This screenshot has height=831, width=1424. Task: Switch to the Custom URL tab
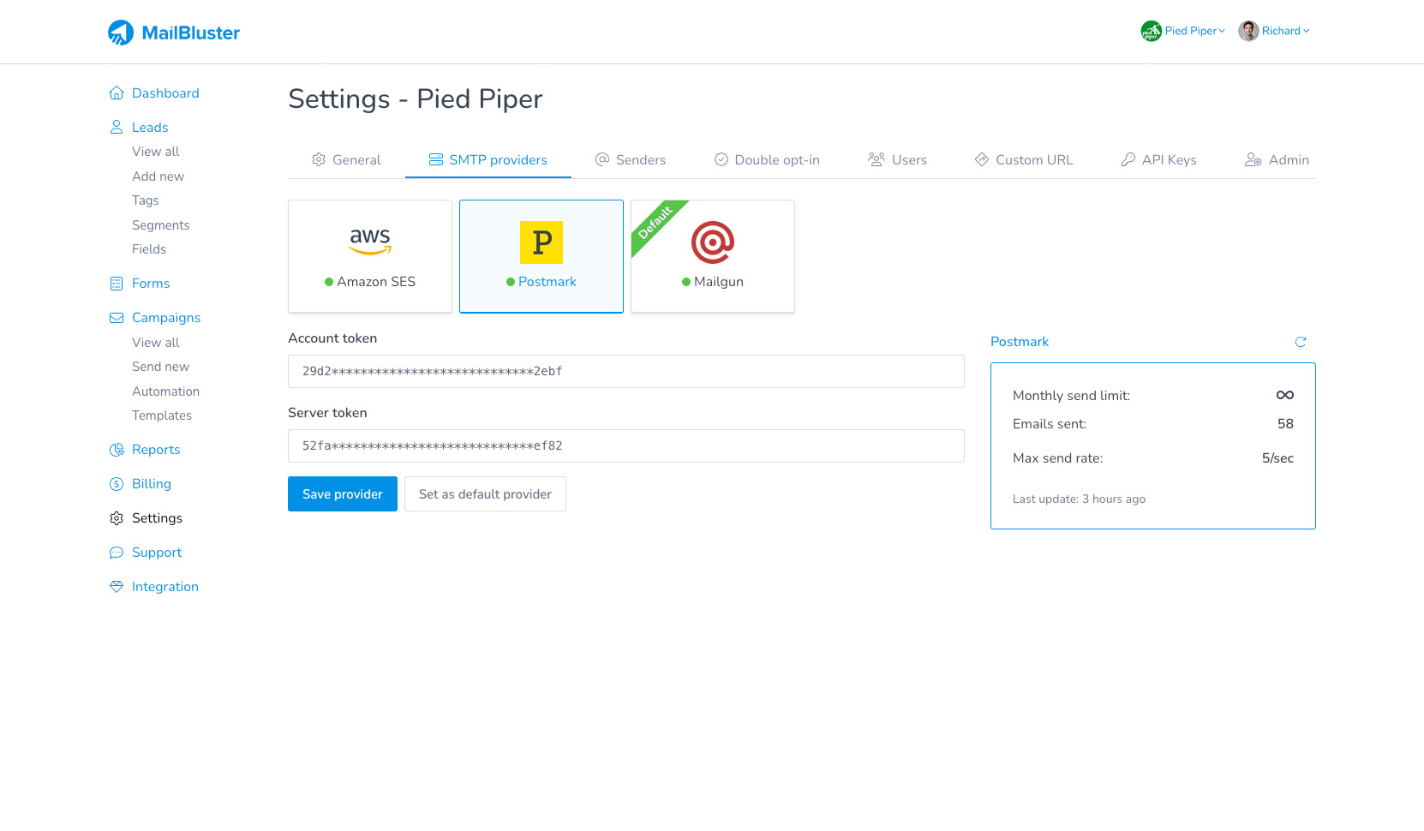tap(1024, 159)
